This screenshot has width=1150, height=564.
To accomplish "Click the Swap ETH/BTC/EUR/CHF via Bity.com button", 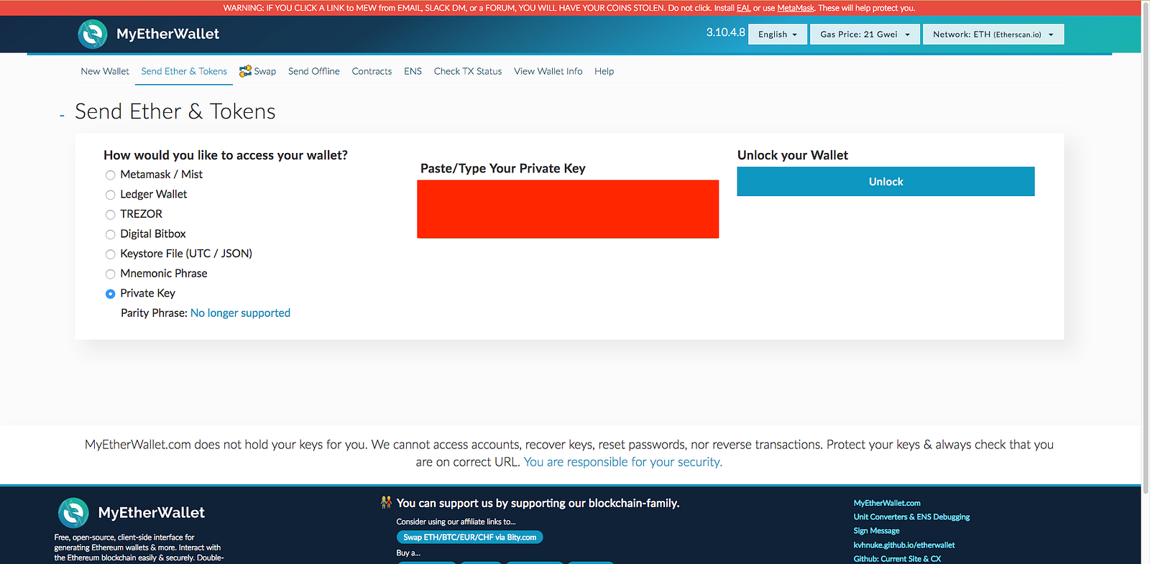I will pos(470,537).
